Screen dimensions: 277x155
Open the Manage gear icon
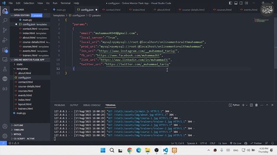click(5, 136)
